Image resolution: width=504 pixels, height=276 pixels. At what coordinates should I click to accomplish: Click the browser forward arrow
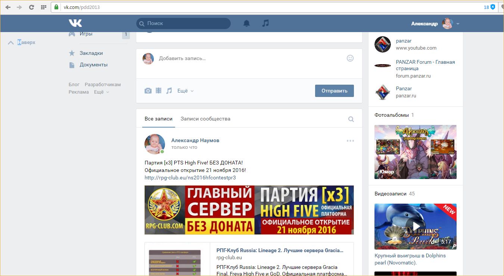coord(19,7)
